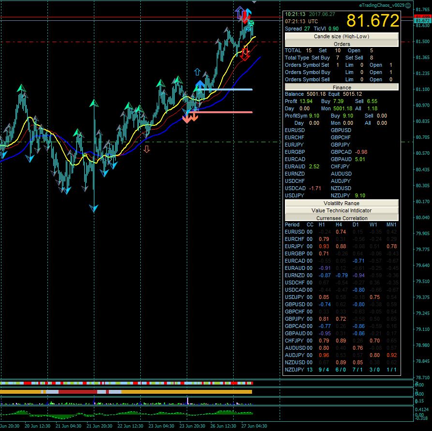Click EURNZD D1 value -0.94

(358, 275)
